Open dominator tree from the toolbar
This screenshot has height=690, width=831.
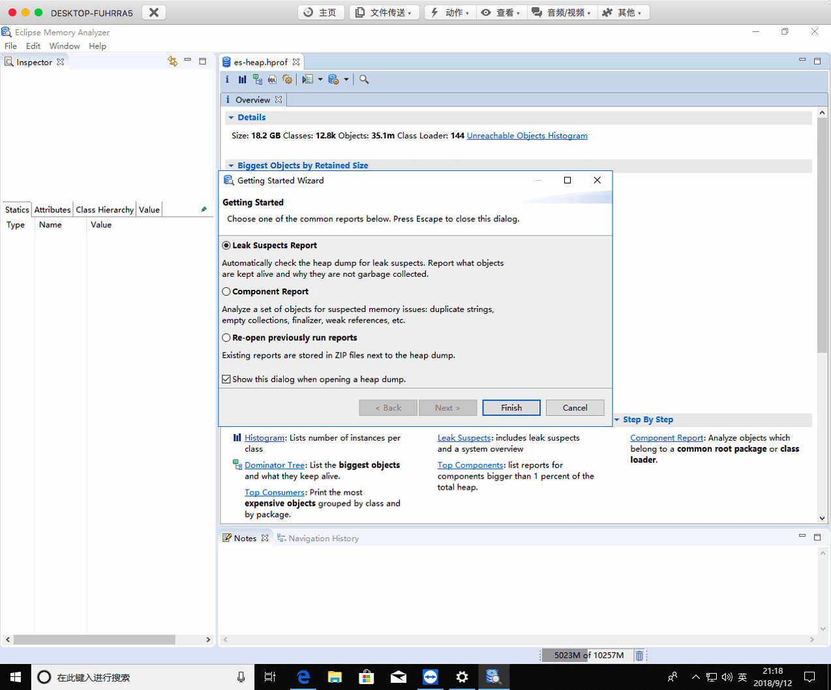pyautogui.click(x=258, y=80)
